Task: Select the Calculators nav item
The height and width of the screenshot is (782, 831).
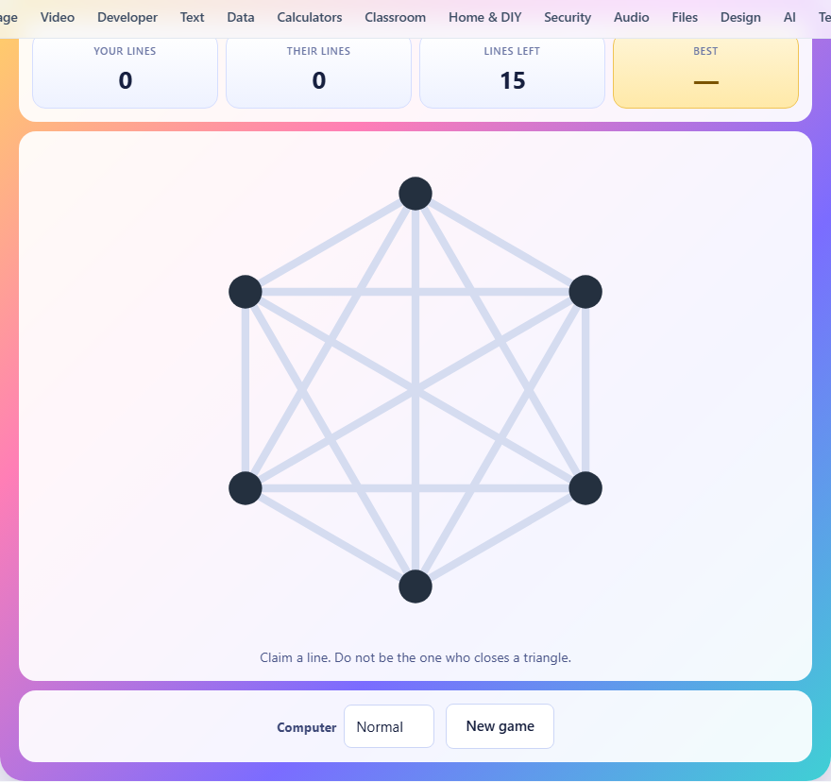Action: pyautogui.click(x=310, y=18)
